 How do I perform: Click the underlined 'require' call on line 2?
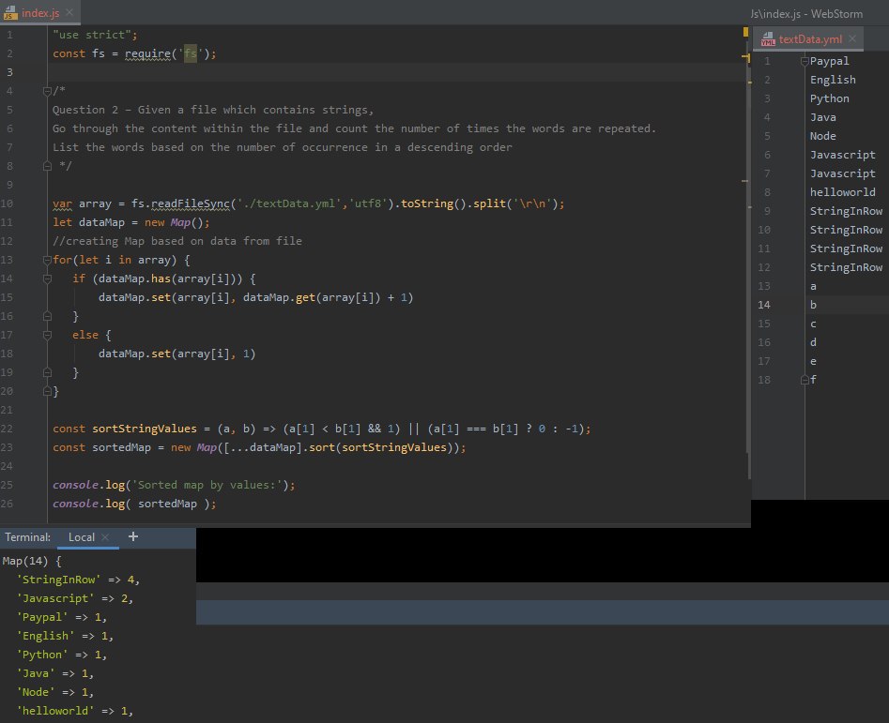(x=147, y=53)
